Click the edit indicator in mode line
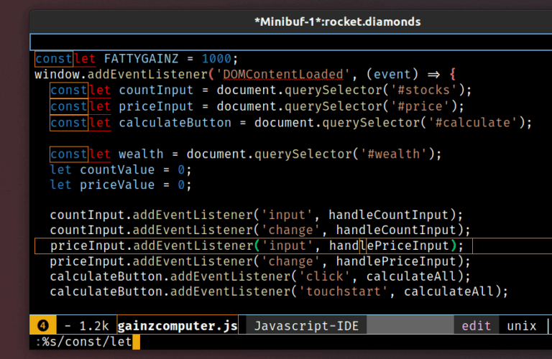This screenshot has width=552, height=359. 476,325
